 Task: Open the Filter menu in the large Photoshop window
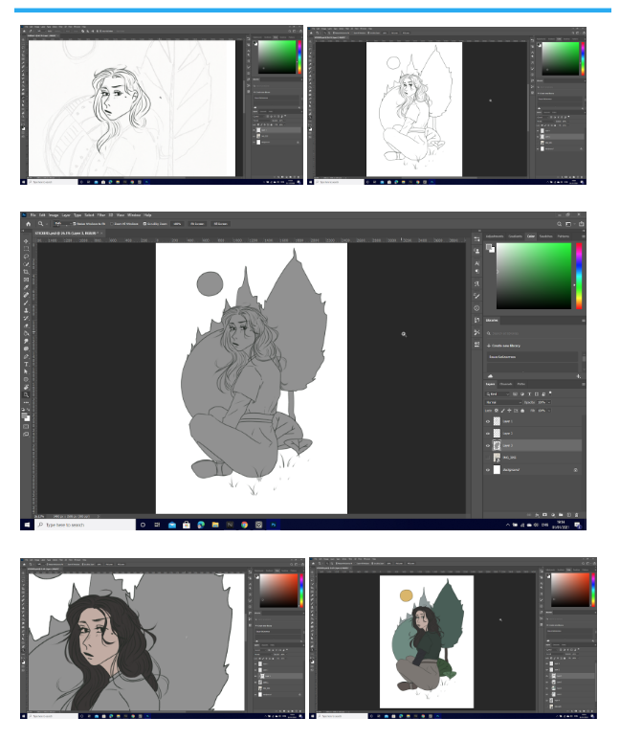tap(101, 214)
